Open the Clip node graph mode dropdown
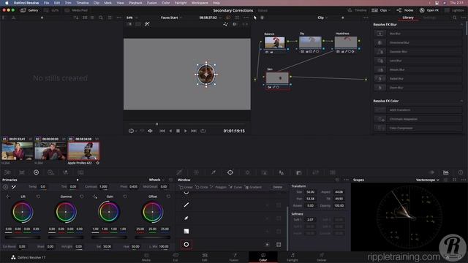Viewport: 468px width, 263px height. (x=322, y=18)
